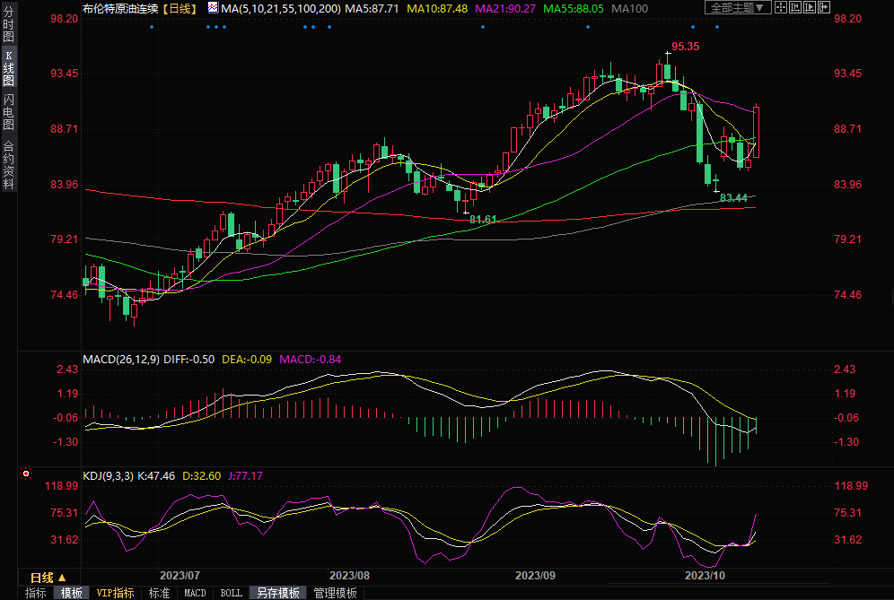Click the MA indicator icon before MA(5,10,21,55,100,200)
Screen dimensions: 894x600
212,8
